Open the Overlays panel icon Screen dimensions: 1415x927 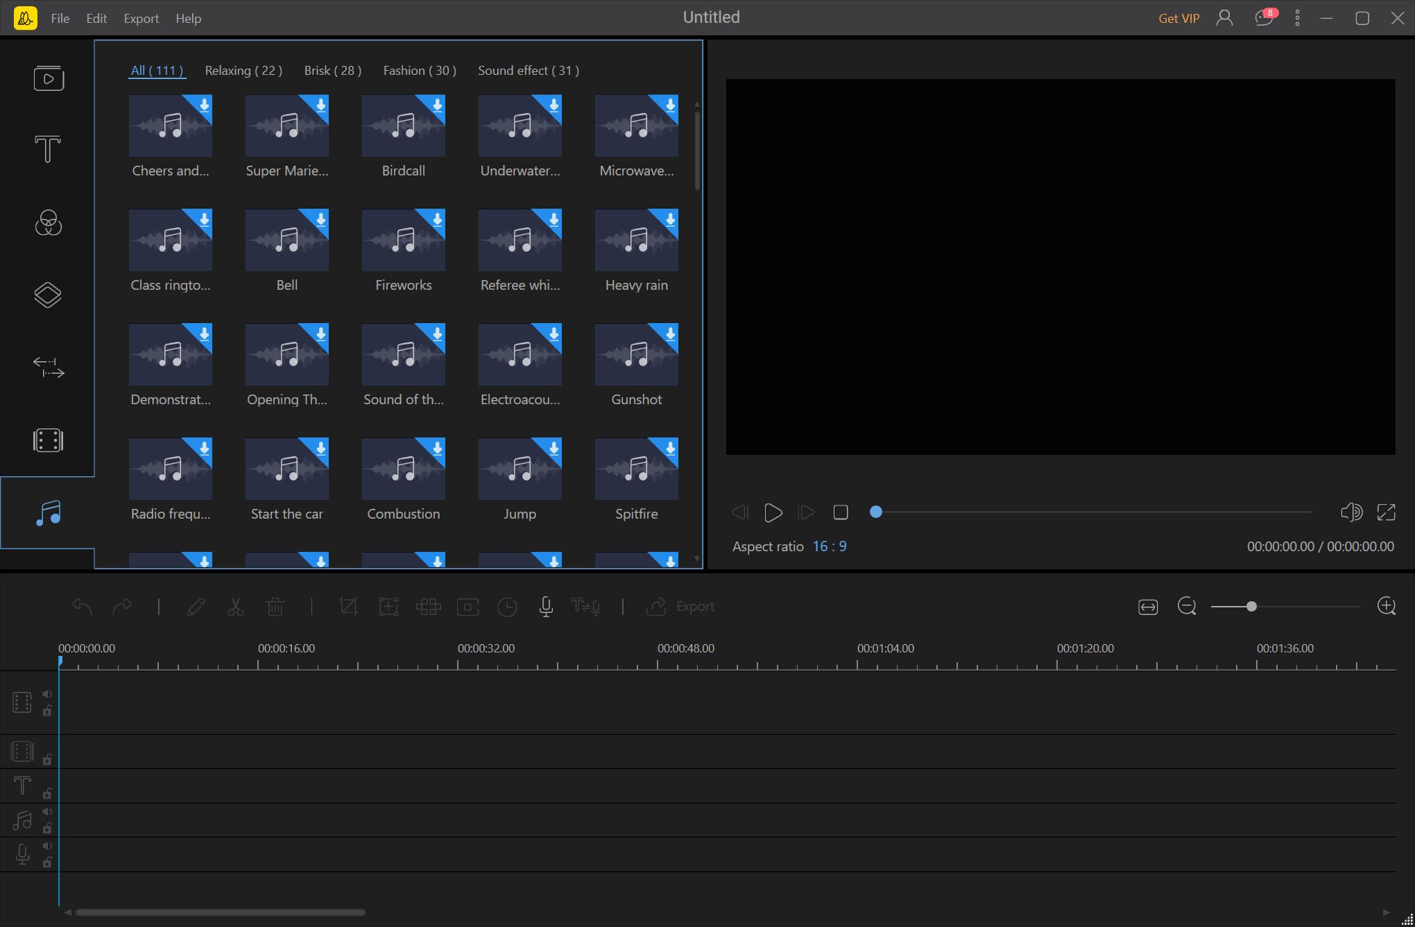click(x=48, y=295)
